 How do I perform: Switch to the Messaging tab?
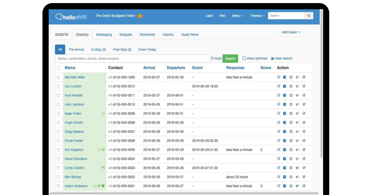pyautogui.click(x=104, y=35)
